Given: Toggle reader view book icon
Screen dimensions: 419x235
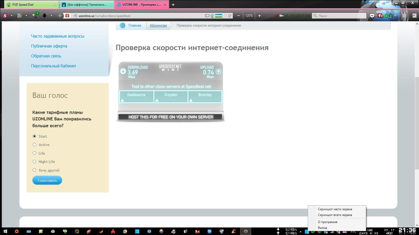Looking at the screenshot, I should pos(207,16).
